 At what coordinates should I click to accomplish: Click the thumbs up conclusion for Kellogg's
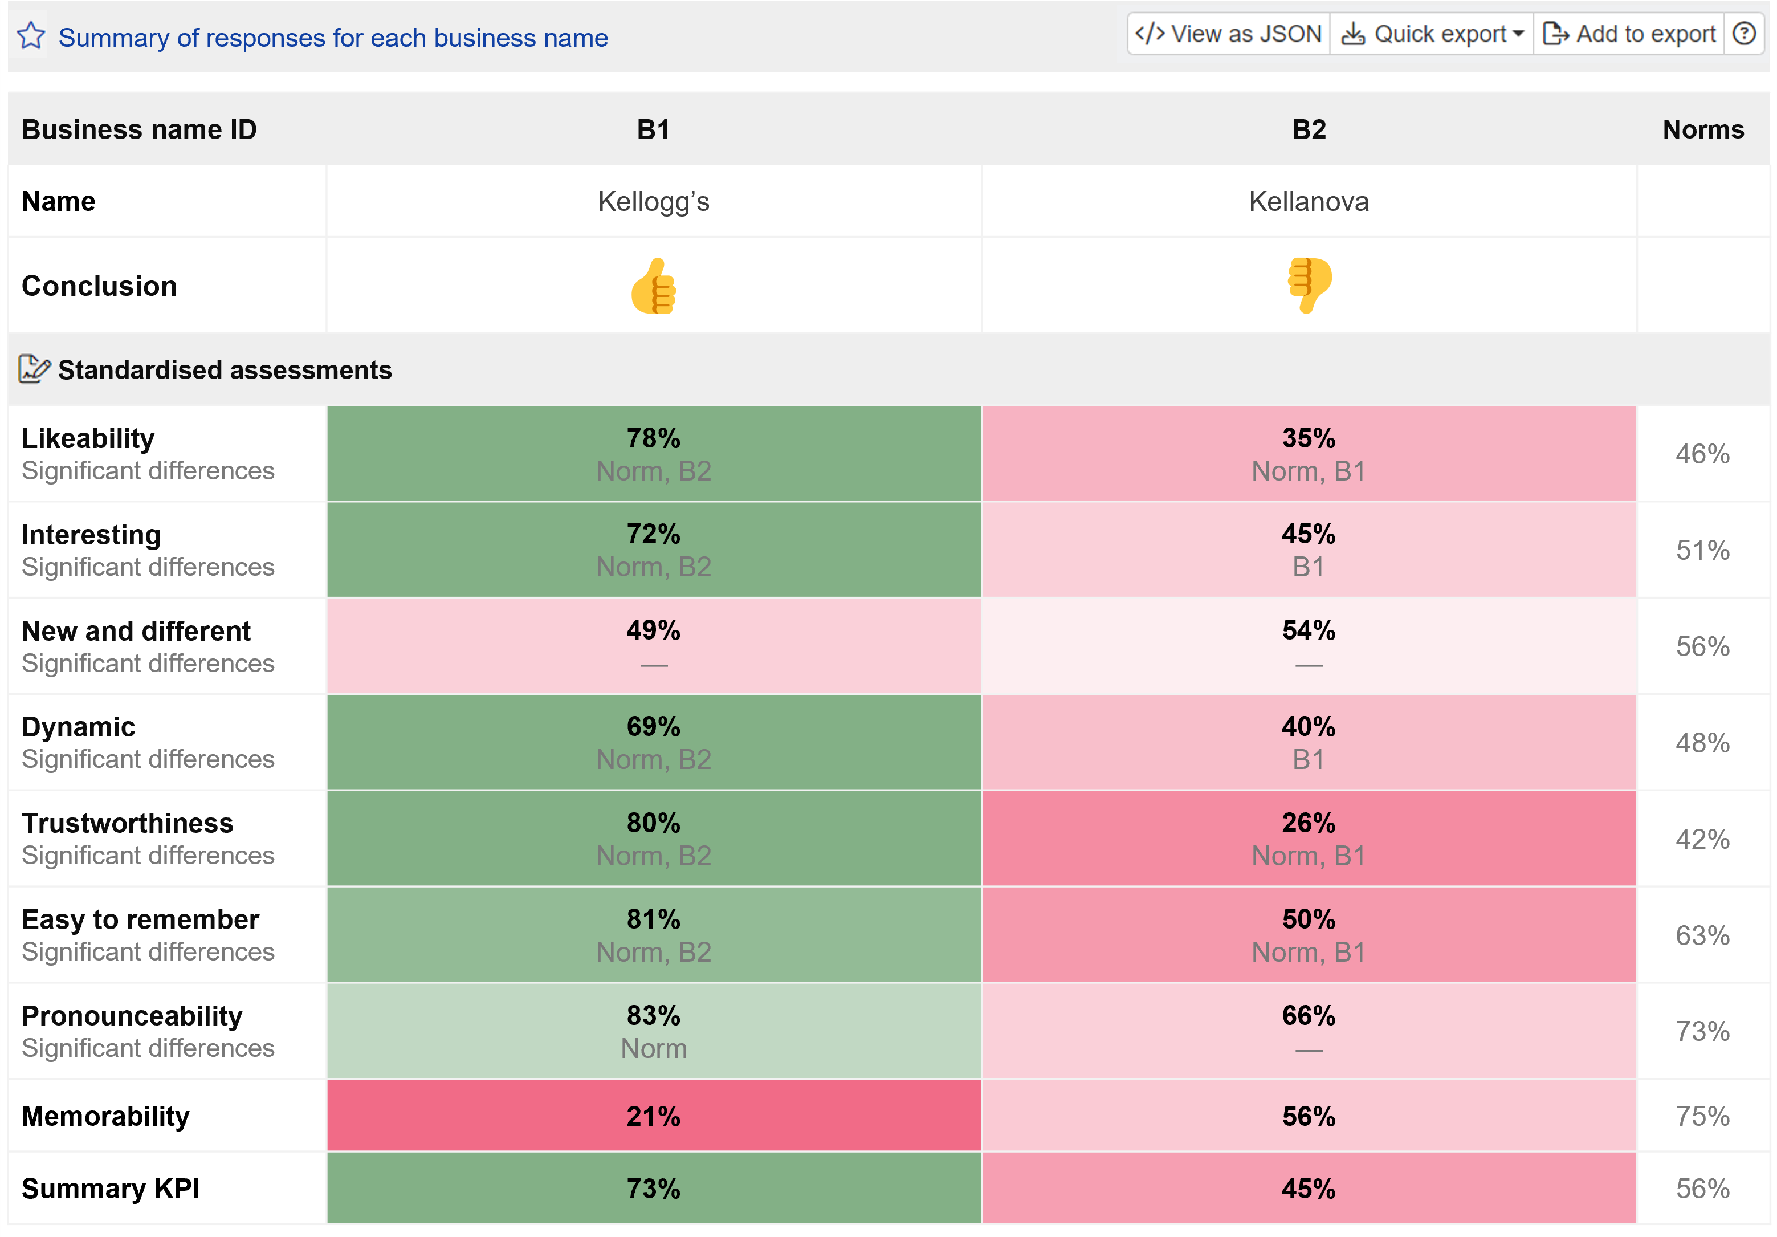pos(654,286)
